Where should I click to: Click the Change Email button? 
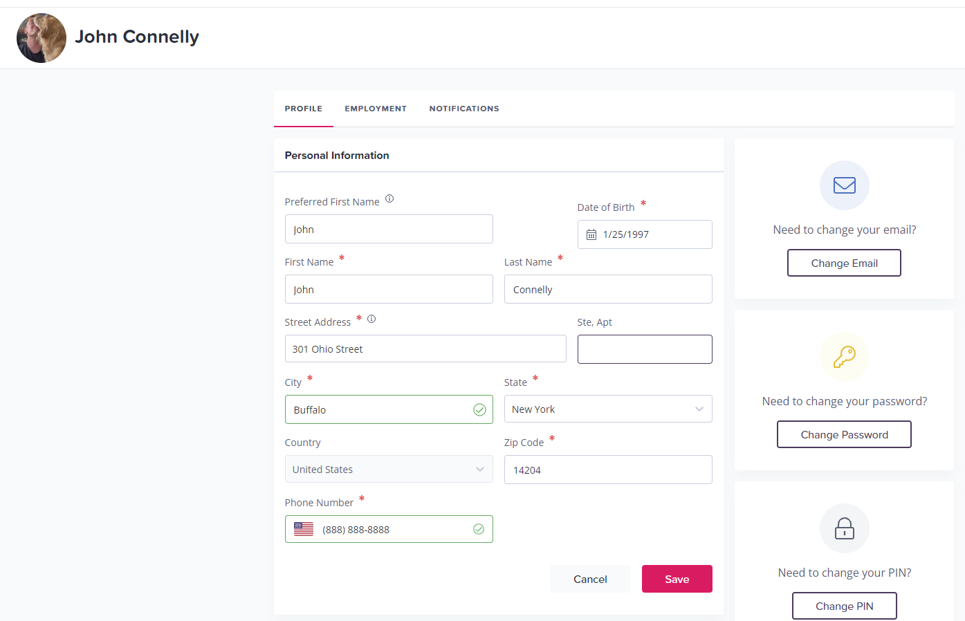click(x=844, y=263)
